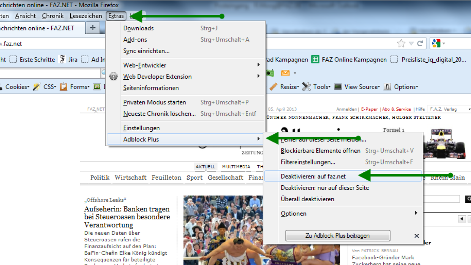Open Einstellungen from the Extras menu

pyautogui.click(x=186, y=128)
